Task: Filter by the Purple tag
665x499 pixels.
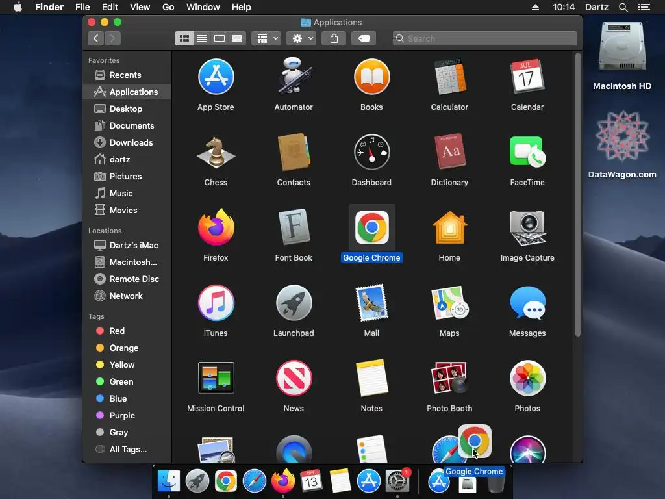Action: coord(127,416)
